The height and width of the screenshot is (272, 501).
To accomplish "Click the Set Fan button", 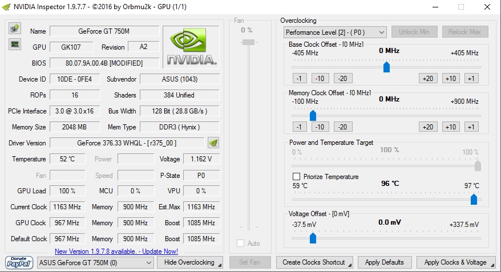I will (x=249, y=262).
